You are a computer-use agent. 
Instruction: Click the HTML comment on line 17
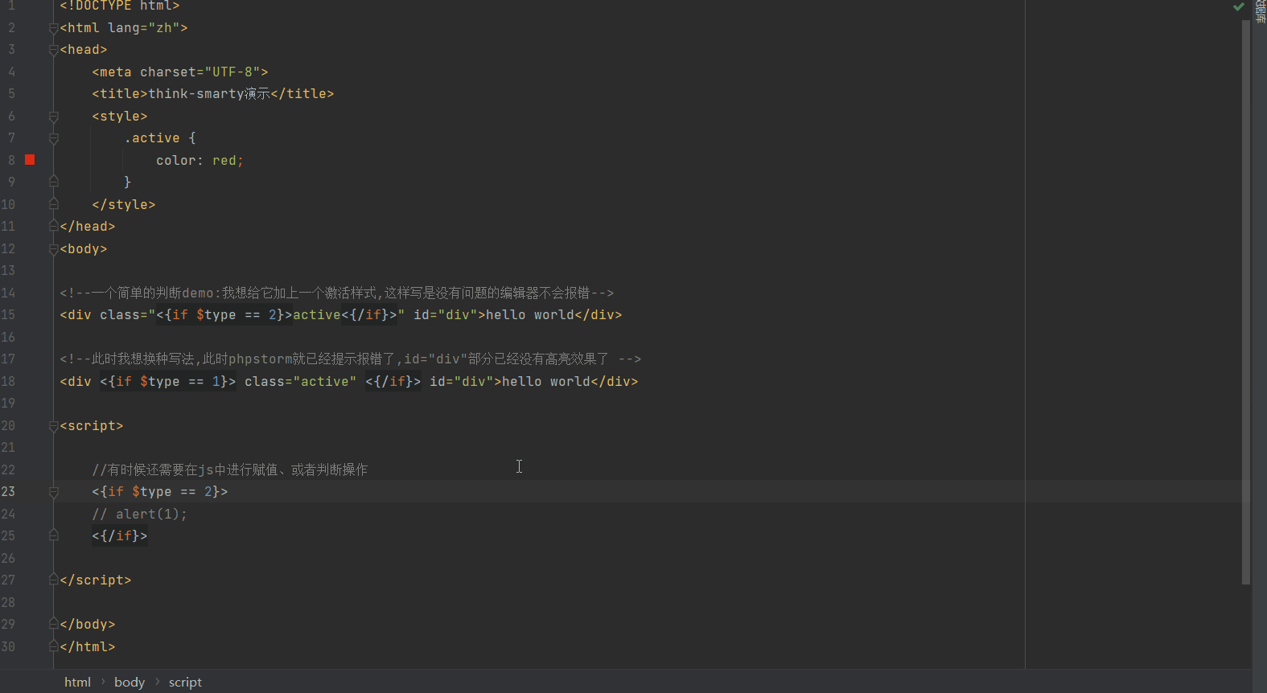(x=351, y=359)
